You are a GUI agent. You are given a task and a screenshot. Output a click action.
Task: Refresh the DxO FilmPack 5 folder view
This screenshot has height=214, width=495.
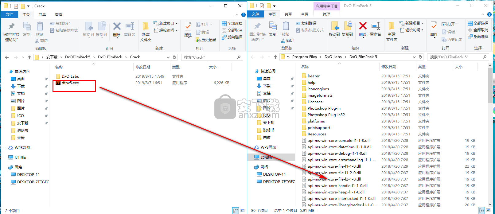(x=420, y=57)
